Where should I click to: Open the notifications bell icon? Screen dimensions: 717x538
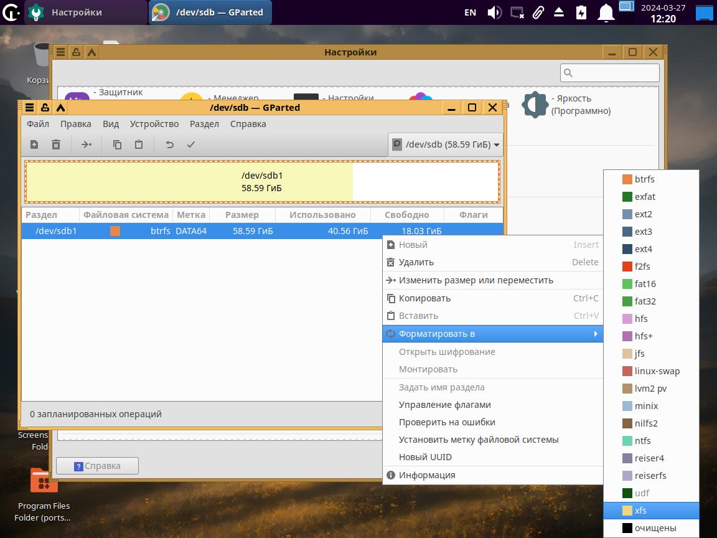click(x=606, y=12)
